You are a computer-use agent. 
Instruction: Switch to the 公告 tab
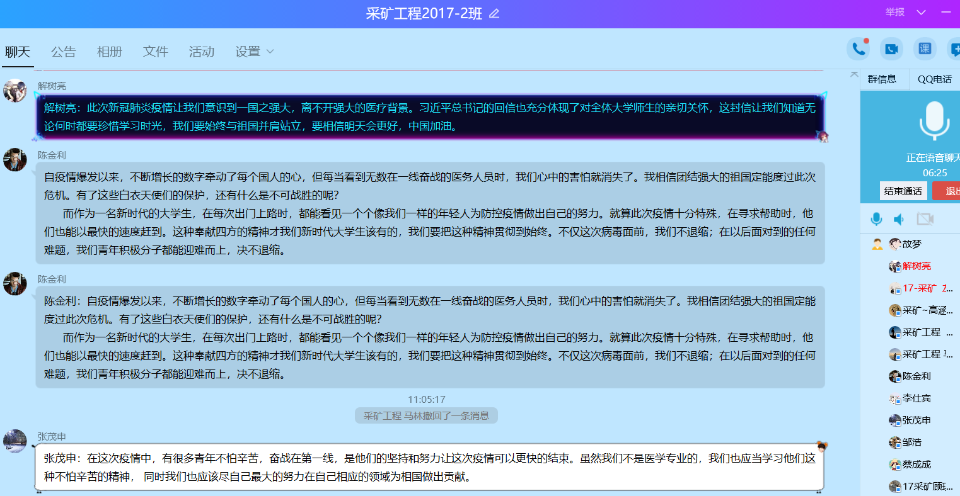pos(64,52)
